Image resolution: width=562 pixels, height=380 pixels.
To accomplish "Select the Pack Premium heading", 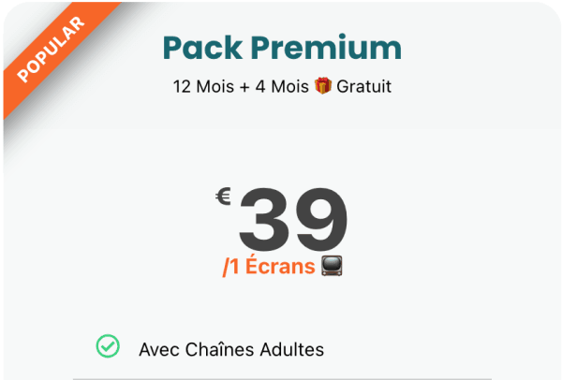I will coord(281,47).
